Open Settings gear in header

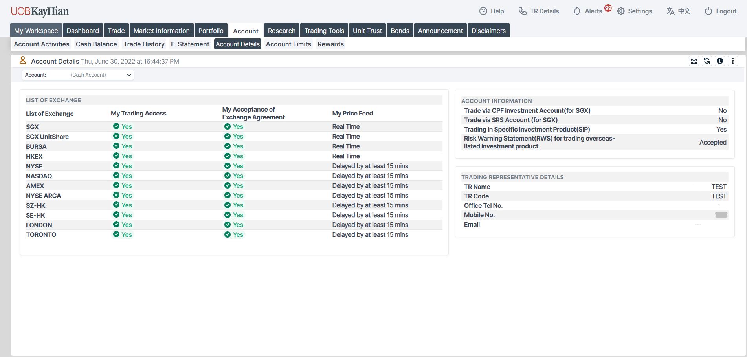click(x=621, y=11)
